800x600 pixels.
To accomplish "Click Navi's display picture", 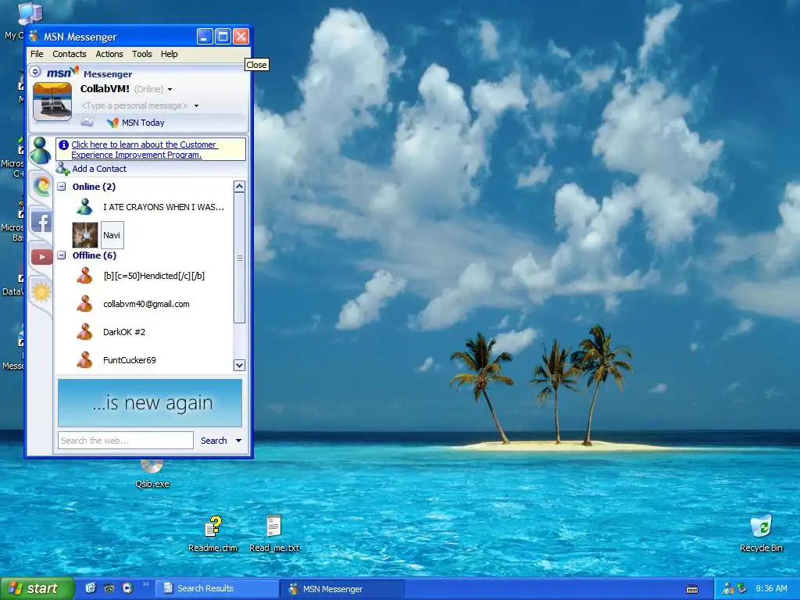I will [x=84, y=235].
